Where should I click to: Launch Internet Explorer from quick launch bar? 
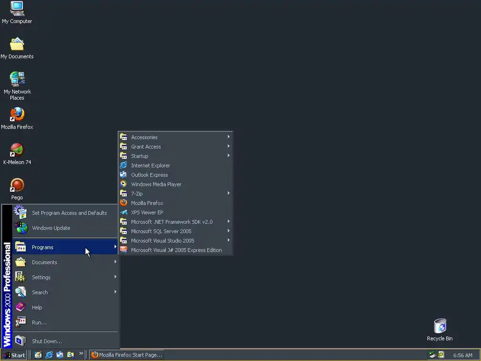pos(49,355)
